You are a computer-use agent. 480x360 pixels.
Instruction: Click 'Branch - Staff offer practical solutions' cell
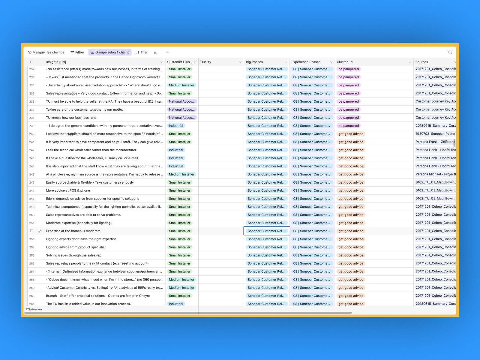click(x=105, y=296)
